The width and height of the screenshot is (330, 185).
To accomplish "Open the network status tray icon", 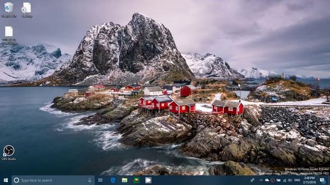I will click(x=284, y=180).
